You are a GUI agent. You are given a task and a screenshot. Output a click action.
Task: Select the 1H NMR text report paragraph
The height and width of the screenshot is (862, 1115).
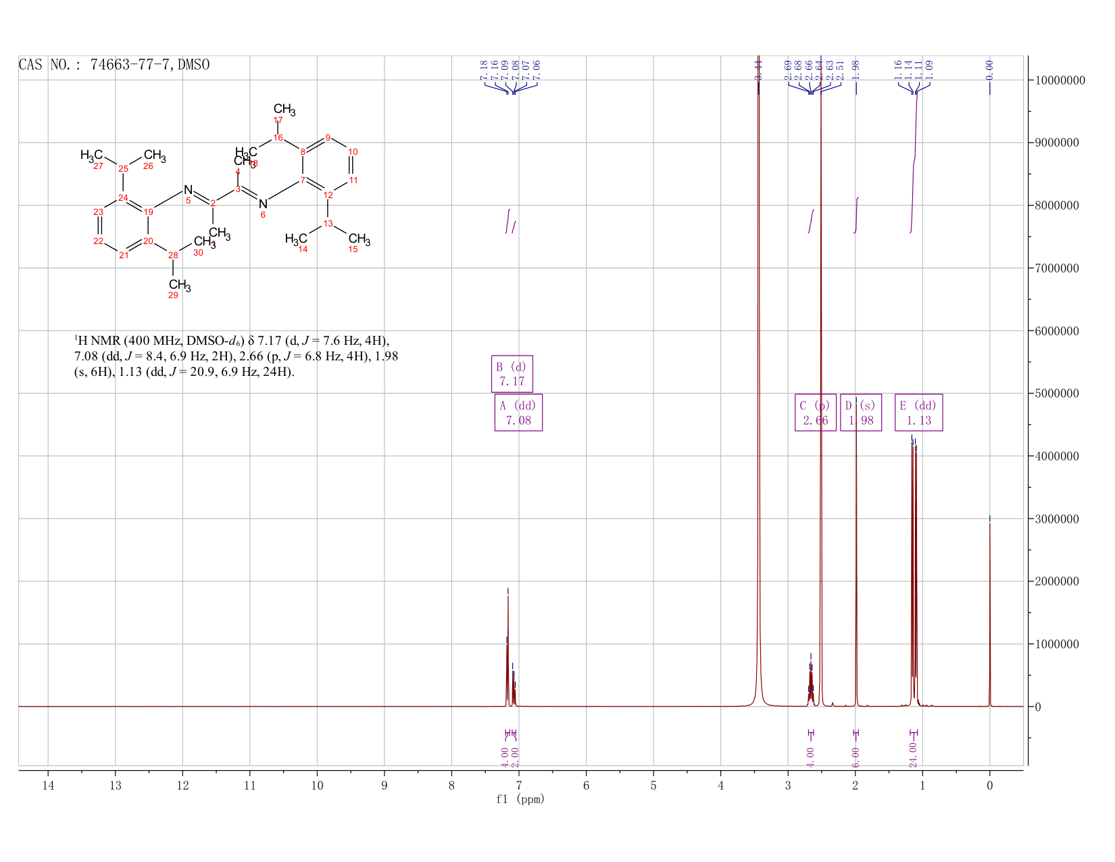(236, 356)
